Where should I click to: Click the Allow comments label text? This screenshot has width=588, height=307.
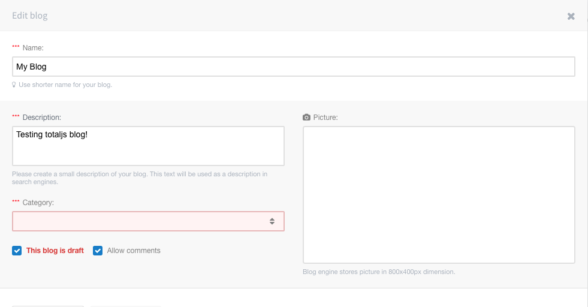pos(134,251)
